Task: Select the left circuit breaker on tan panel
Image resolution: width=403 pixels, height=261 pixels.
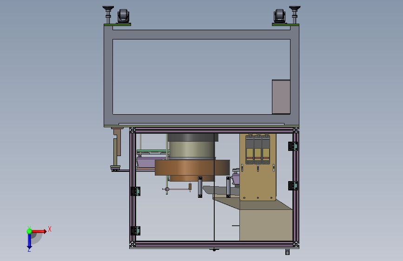Action: (250, 149)
